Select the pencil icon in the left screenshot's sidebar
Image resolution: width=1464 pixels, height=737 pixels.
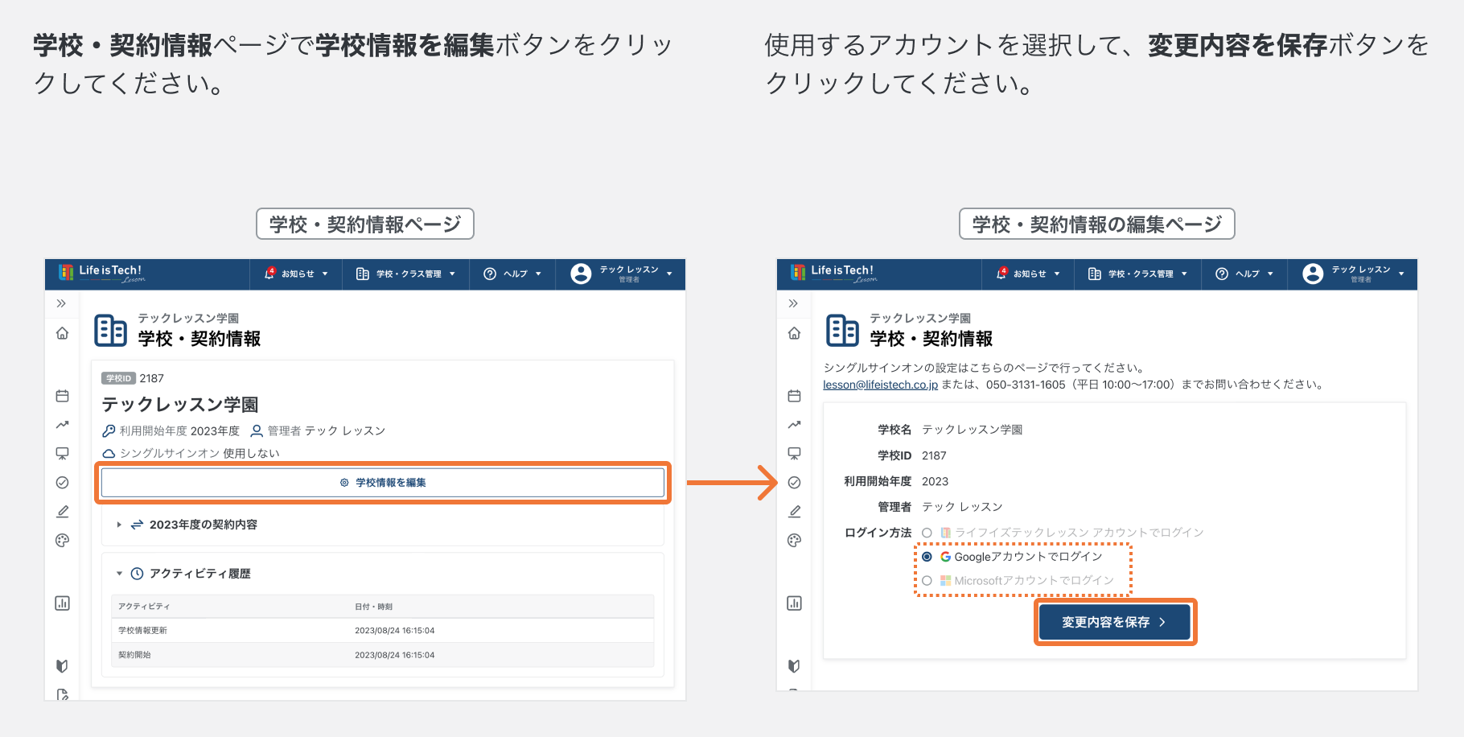62,512
